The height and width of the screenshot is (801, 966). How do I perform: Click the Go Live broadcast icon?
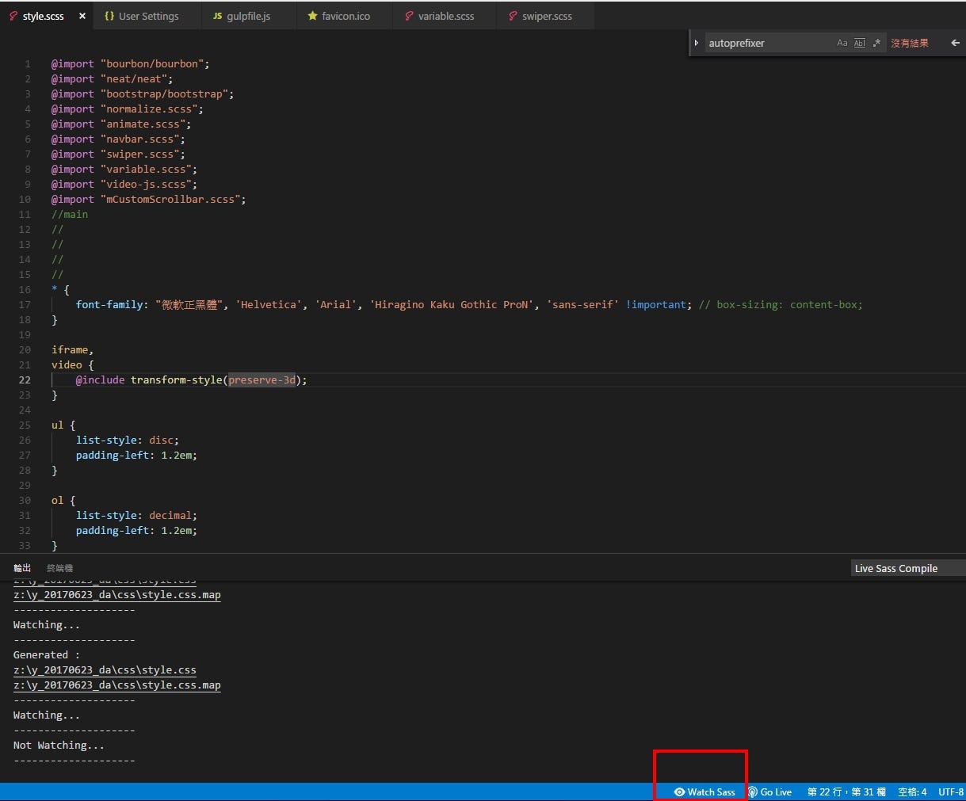[753, 791]
